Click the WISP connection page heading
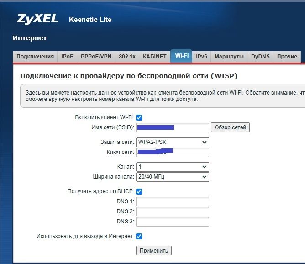Screen dimensions: 305x264 coord(129,76)
